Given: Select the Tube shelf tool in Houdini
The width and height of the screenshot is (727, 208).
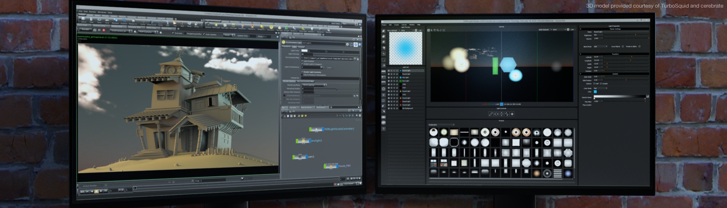Looking at the screenshot, I should tap(92, 20).
